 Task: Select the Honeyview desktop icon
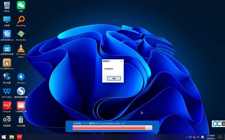coord(21,36)
